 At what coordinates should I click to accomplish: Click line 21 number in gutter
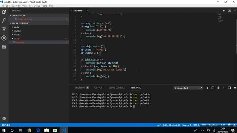coord(75,70)
